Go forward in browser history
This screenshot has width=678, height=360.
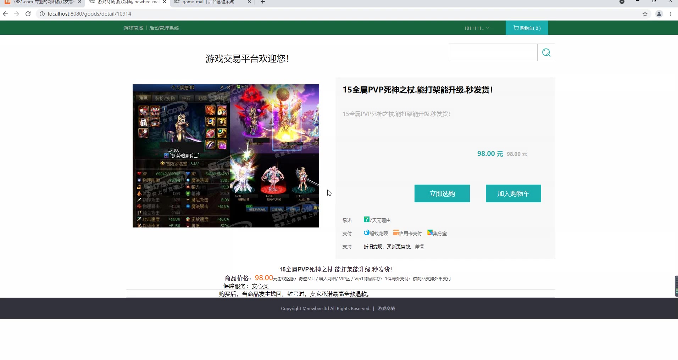(17, 14)
